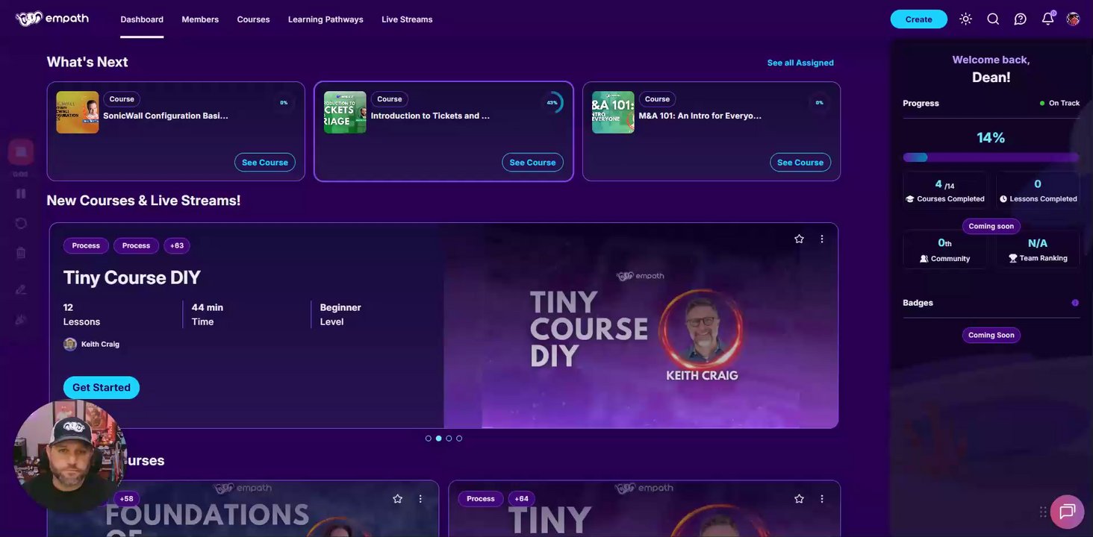Click See all Assigned link

click(x=800, y=63)
